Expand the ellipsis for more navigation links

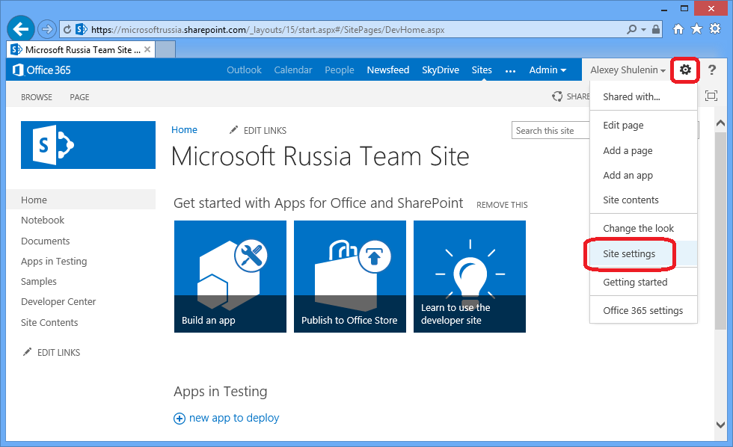pyautogui.click(x=510, y=70)
